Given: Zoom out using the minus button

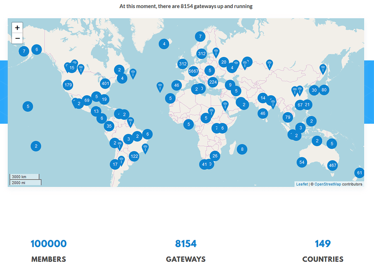Looking at the screenshot, I should point(17,38).
